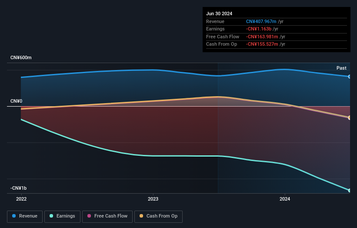357x228 pixels.
Task: Click the Earnings row label in tooltip
Action: (215, 29)
